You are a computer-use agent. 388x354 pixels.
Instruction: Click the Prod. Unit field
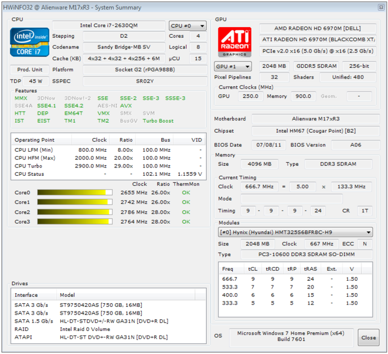click(x=30, y=70)
